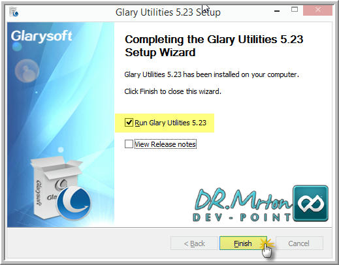Click the DR.Mrton signature watermark

click(x=243, y=200)
